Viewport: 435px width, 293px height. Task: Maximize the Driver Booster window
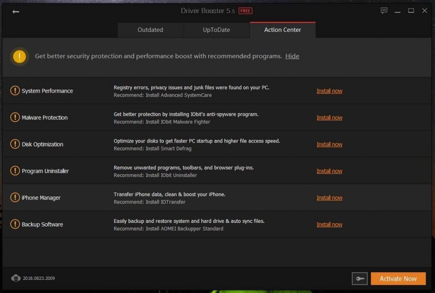pos(411,11)
